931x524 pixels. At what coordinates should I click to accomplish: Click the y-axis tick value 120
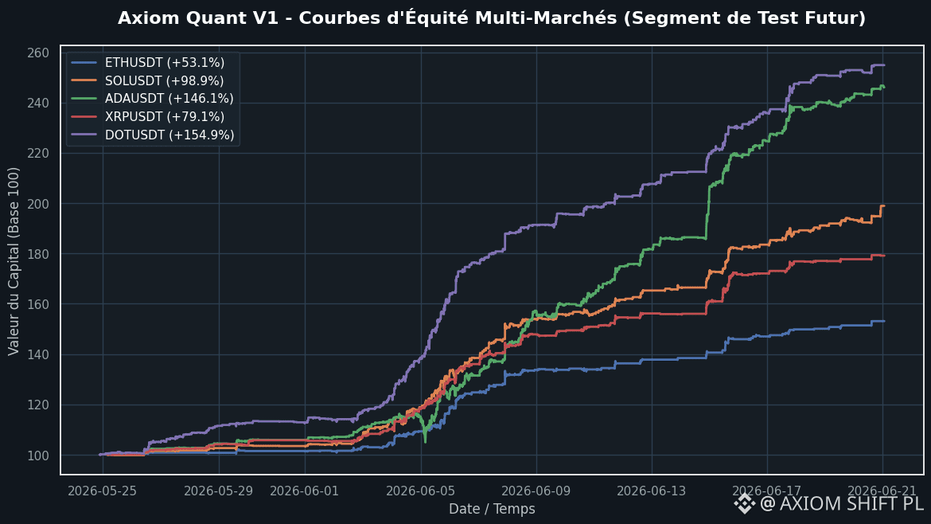coord(38,405)
